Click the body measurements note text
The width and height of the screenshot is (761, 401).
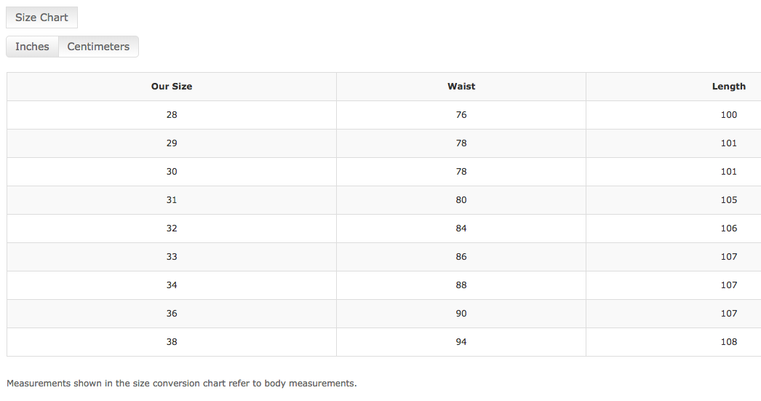tap(181, 384)
